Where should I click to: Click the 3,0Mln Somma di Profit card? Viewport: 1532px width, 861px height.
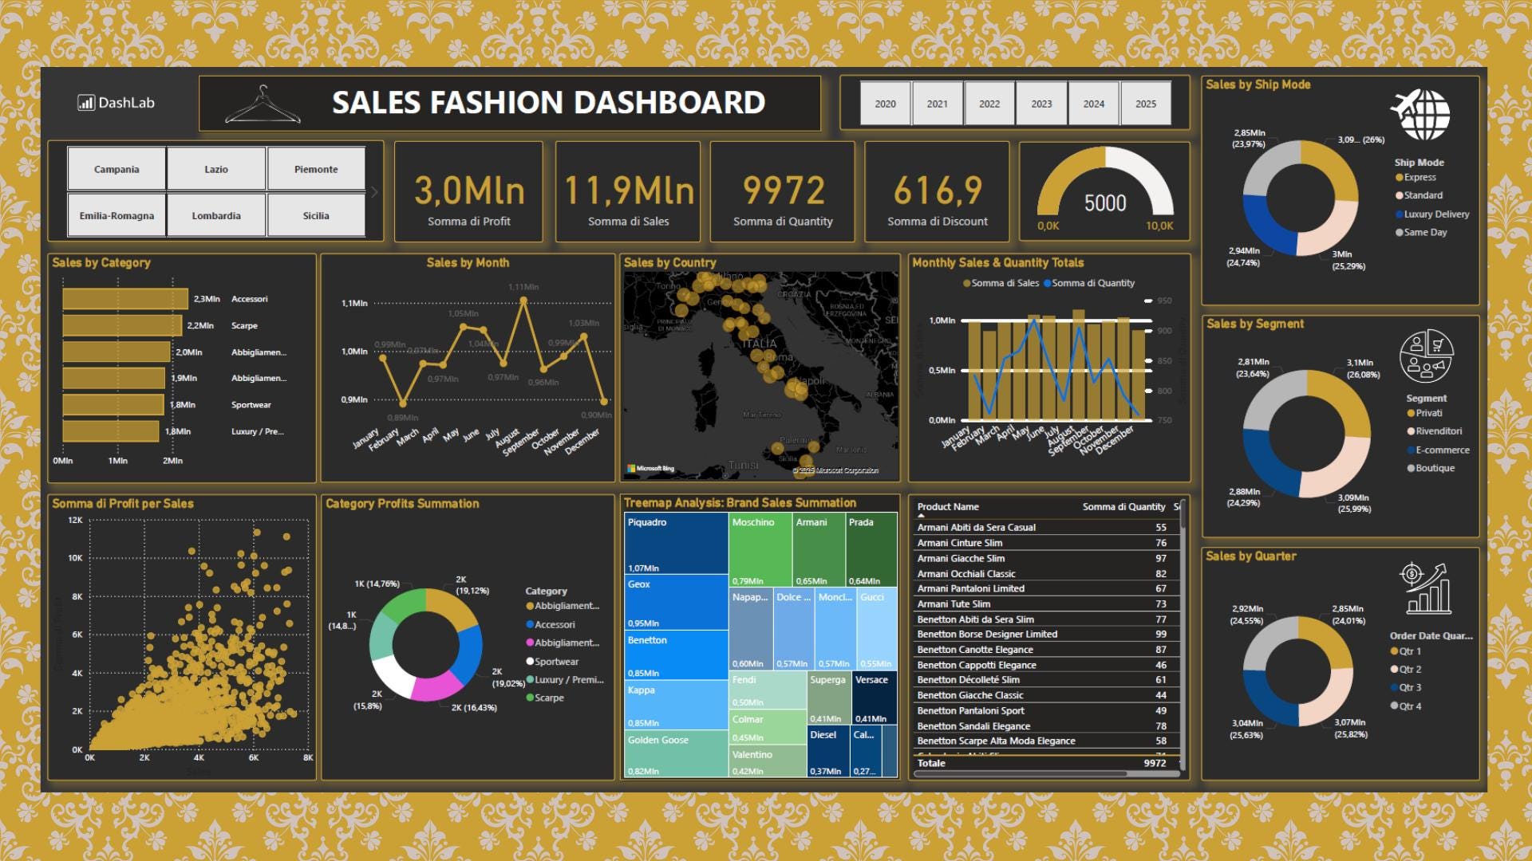coord(469,192)
